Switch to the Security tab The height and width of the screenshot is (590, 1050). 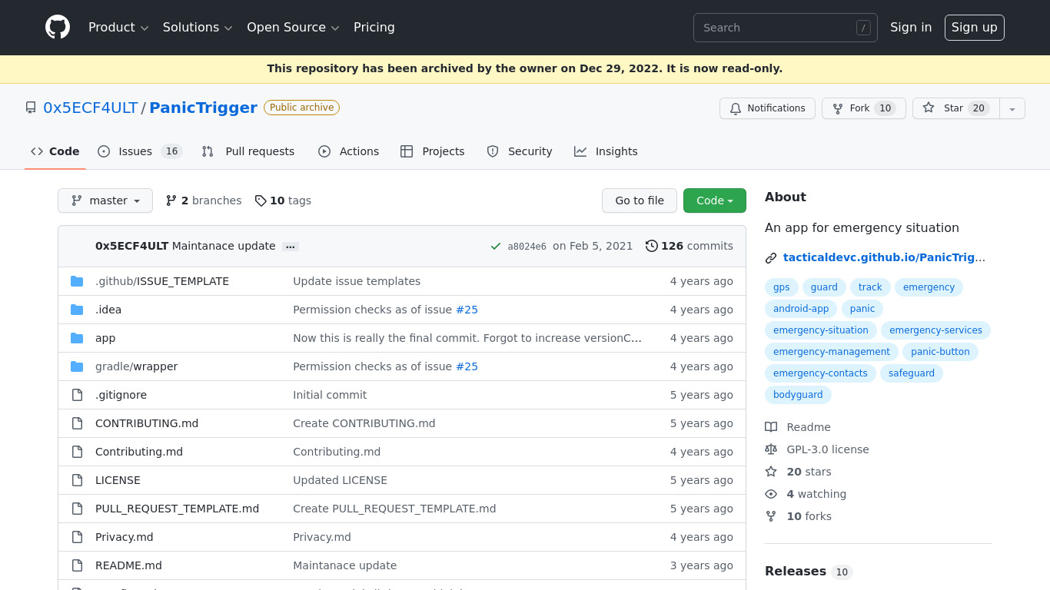(x=520, y=151)
